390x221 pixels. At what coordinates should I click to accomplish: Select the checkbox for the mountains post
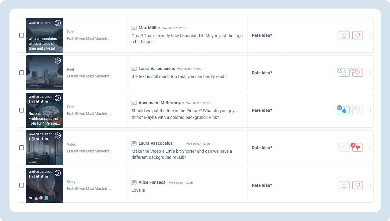coord(22,35)
